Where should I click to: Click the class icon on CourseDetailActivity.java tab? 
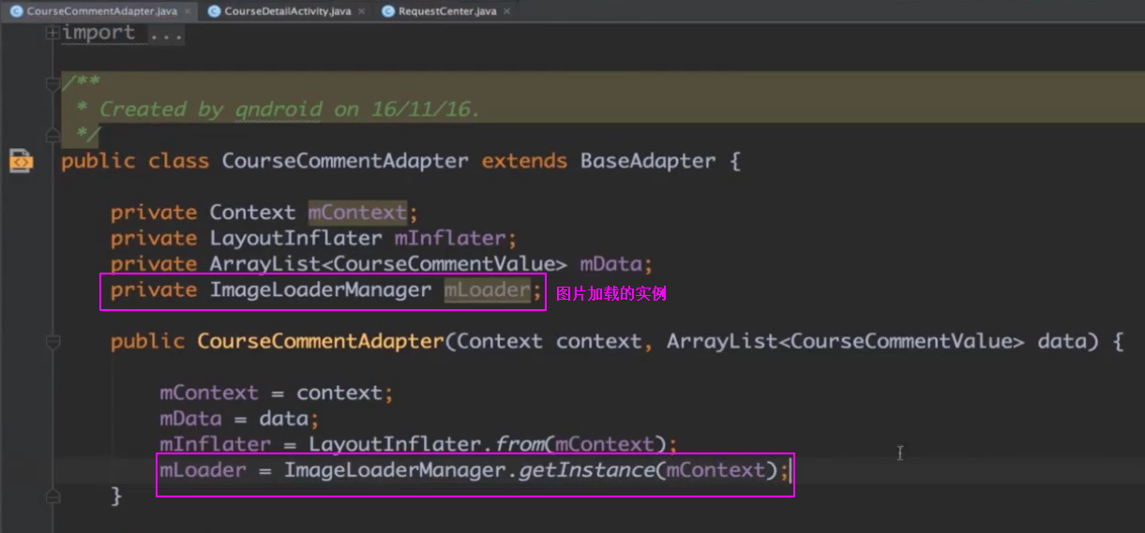click(214, 11)
